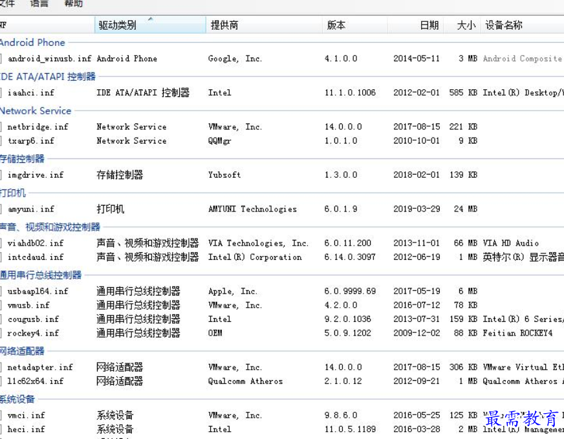Image resolution: width=564 pixels, height=439 pixels.
Task: Click the 系统设备 group header
Action: click(x=17, y=399)
